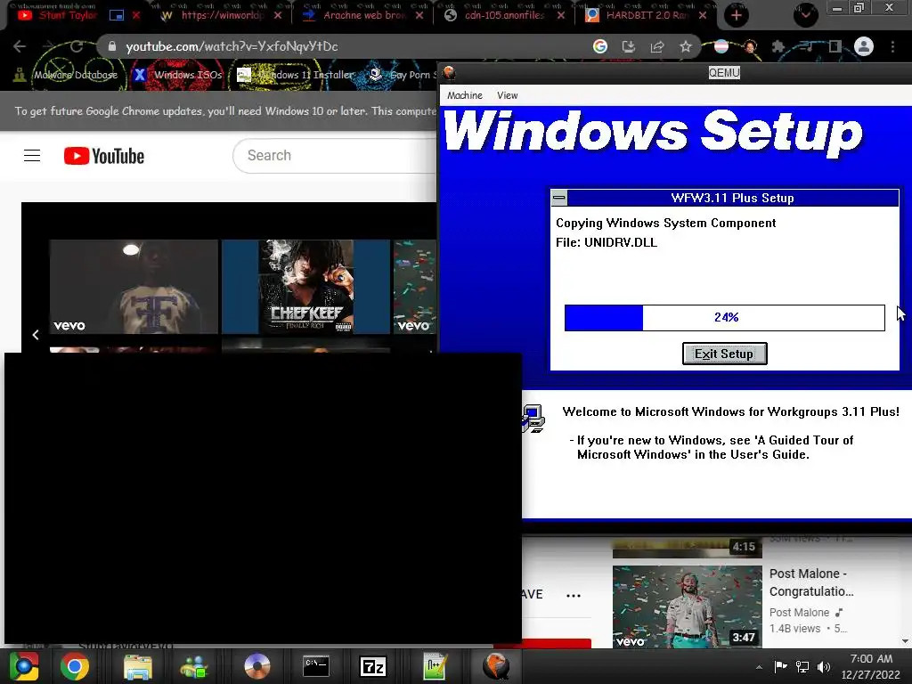
Task: Open Chrome media controls music-note icon
Action: (x=807, y=46)
